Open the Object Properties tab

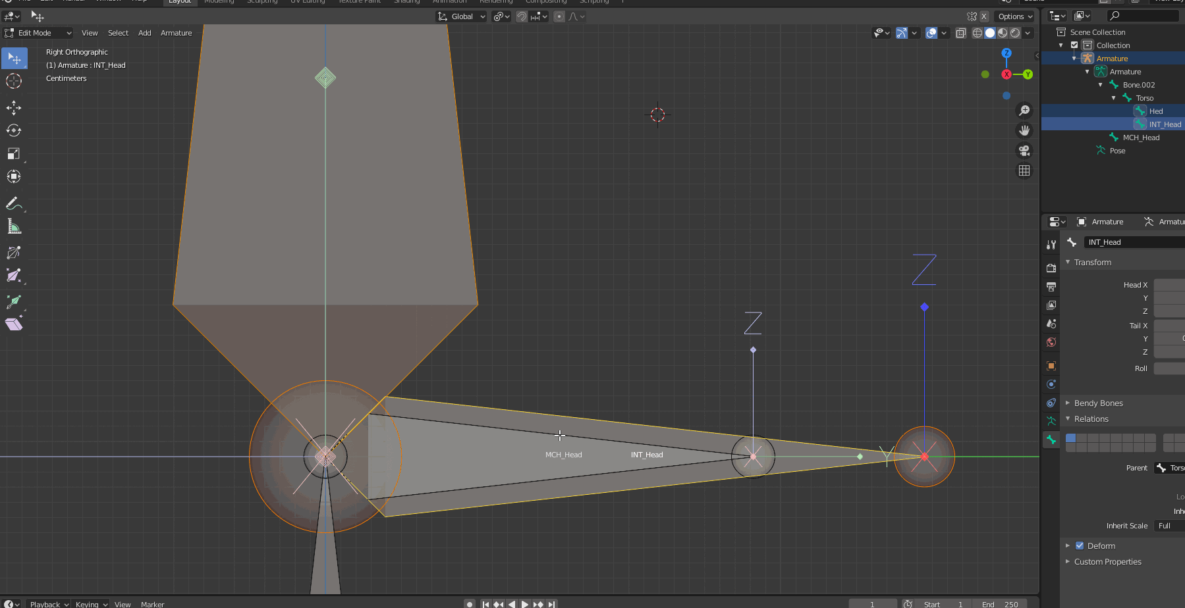click(x=1051, y=366)
